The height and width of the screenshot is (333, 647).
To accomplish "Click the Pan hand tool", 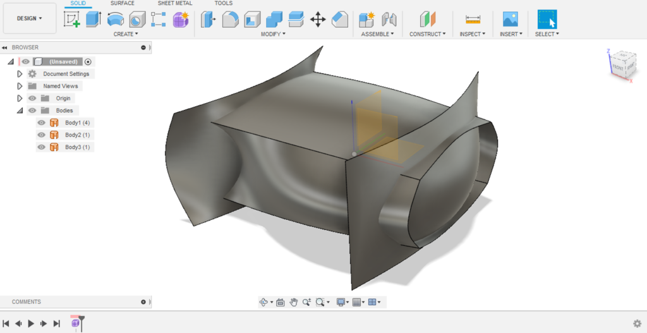I will pyautogui.click(x=294, y=302).
